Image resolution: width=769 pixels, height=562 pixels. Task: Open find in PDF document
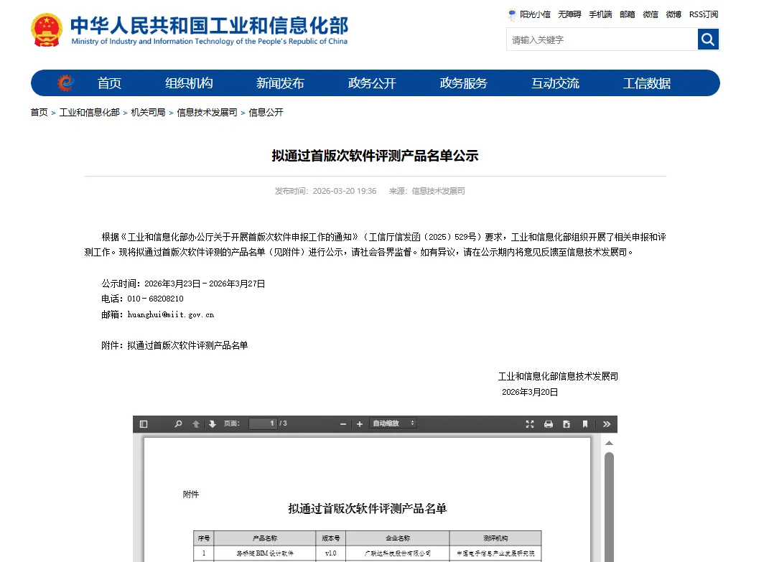pos(179,424)
